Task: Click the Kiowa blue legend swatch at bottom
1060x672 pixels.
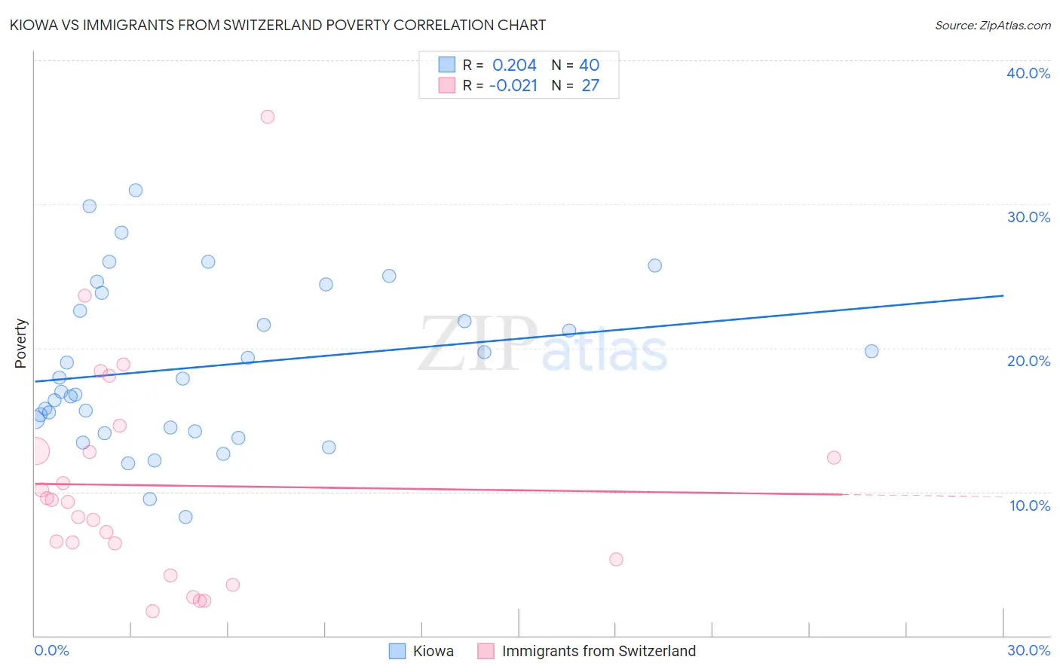Action: coord(397,651)
